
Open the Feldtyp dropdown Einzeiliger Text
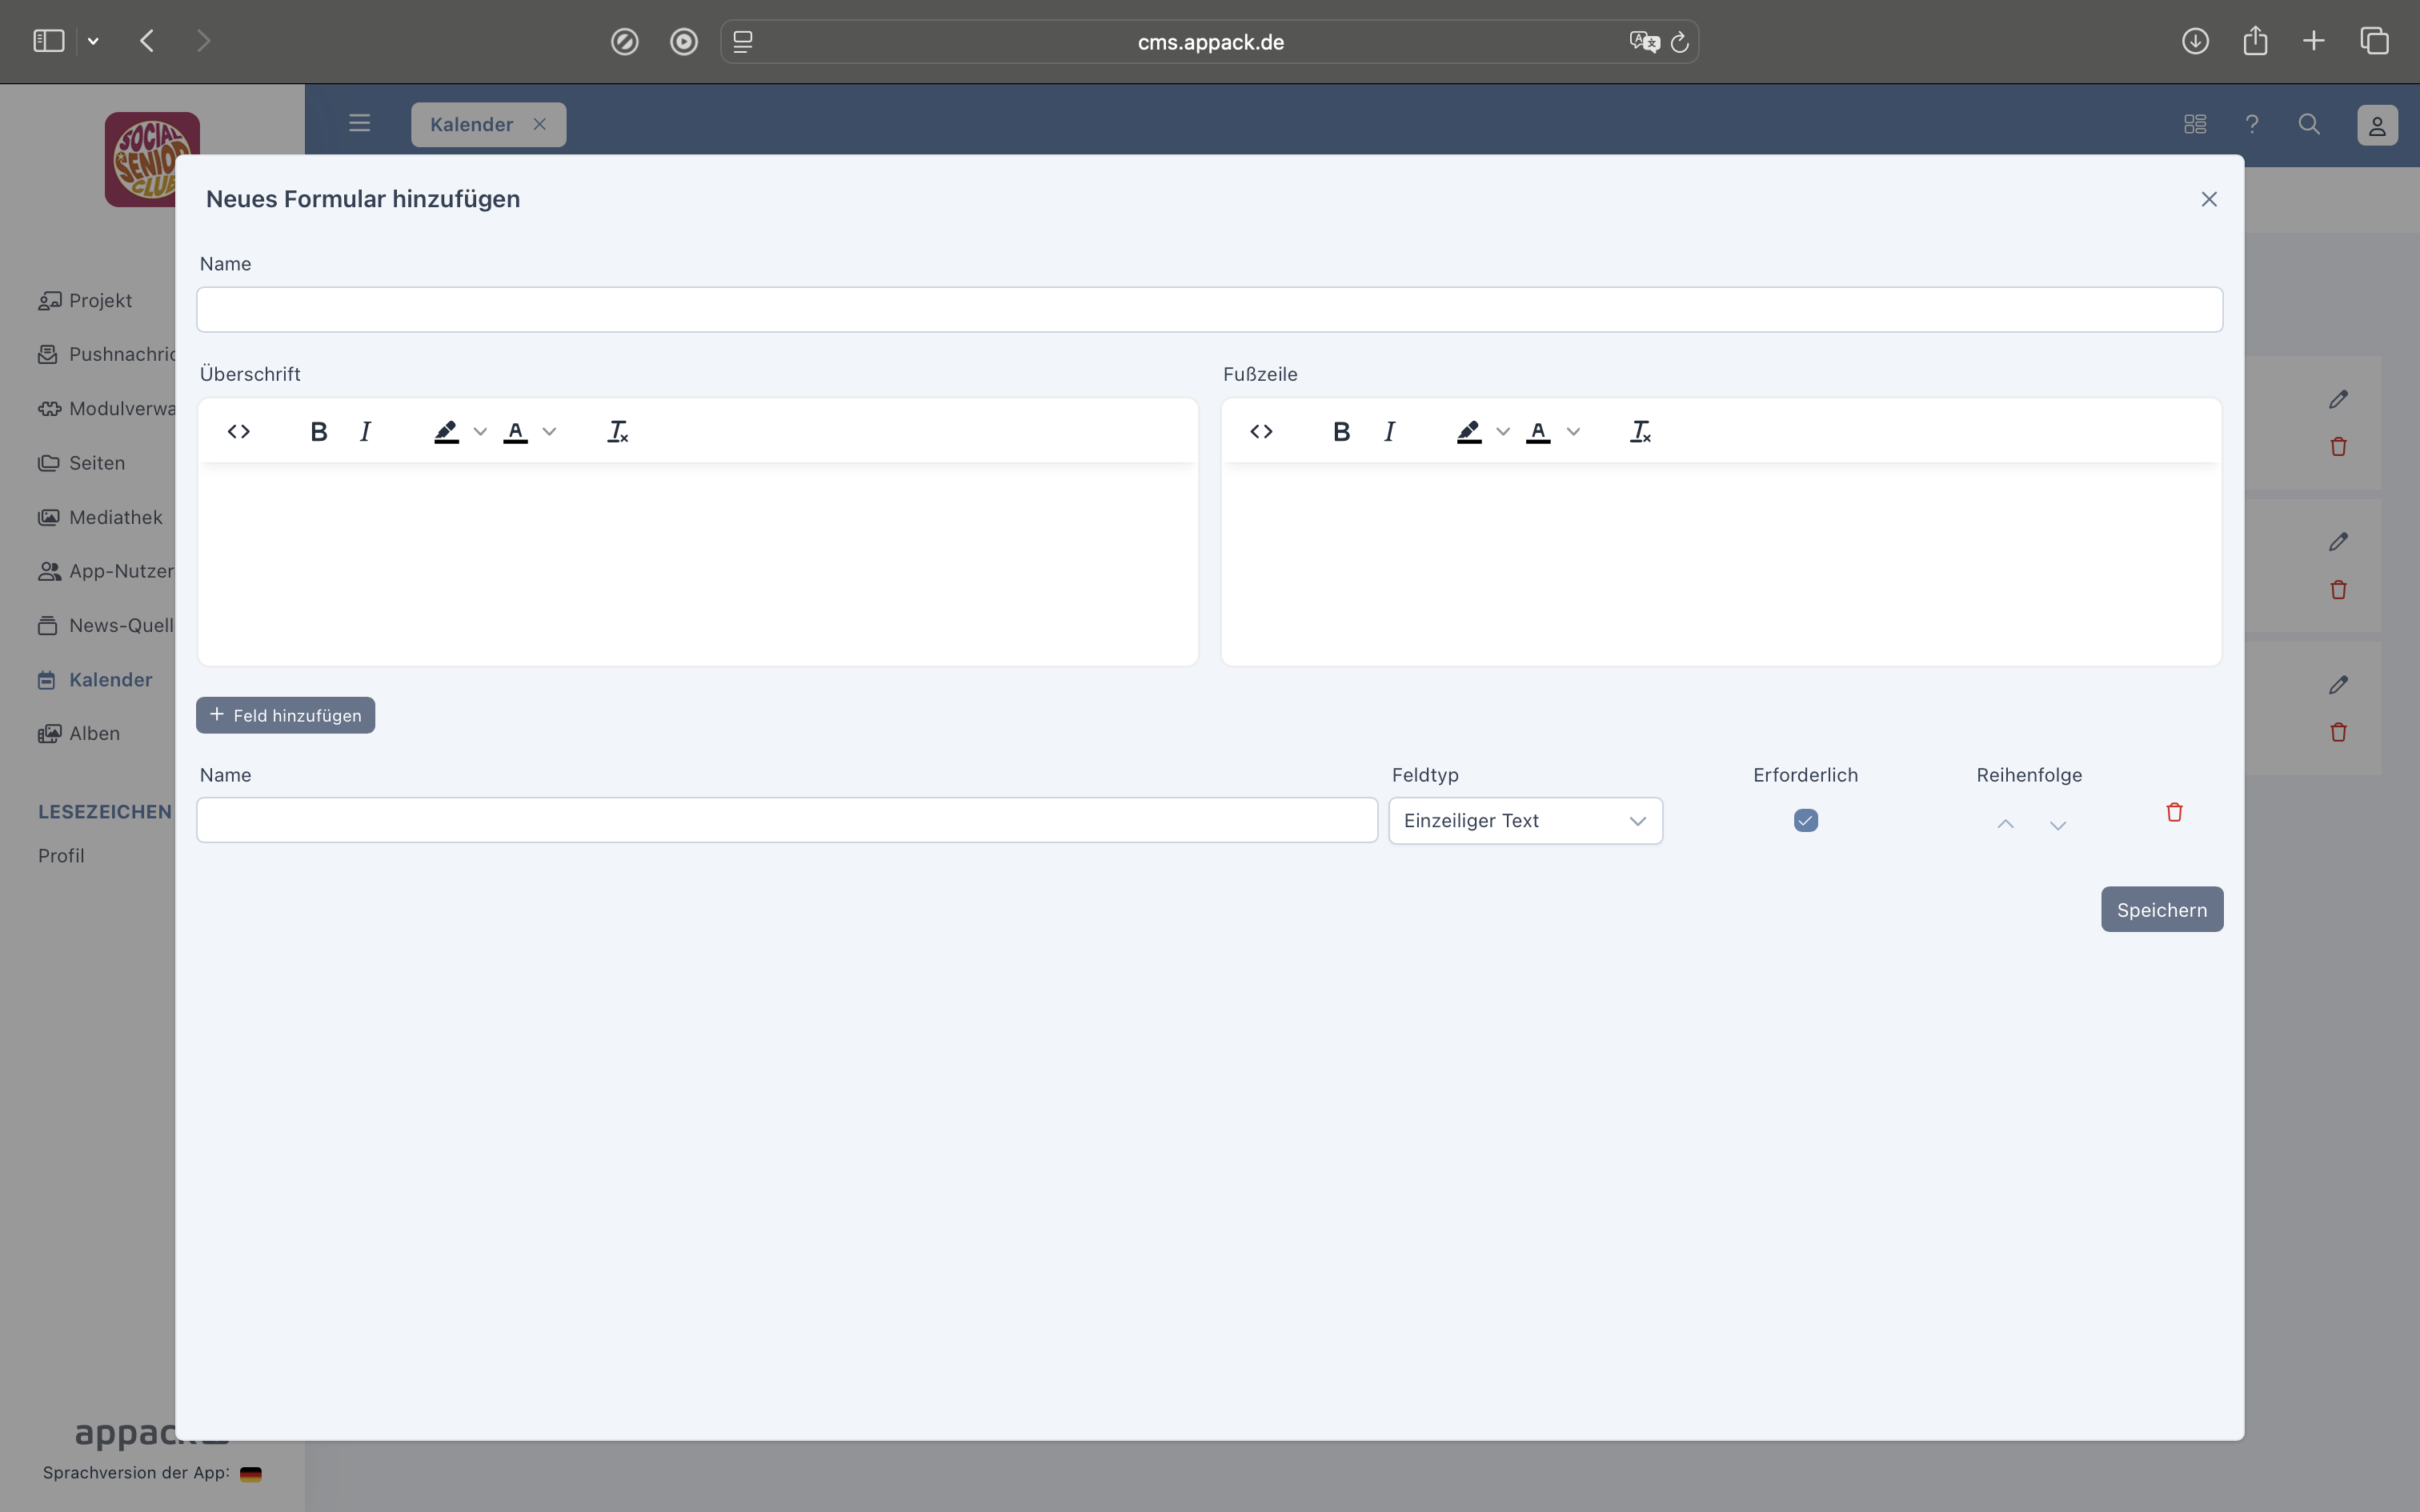pos(1525,820)
